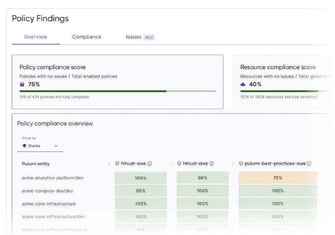Open the acme-core-infrastructure stack row
The height and width of the screenshot is (235, 335).
point(49,204)
